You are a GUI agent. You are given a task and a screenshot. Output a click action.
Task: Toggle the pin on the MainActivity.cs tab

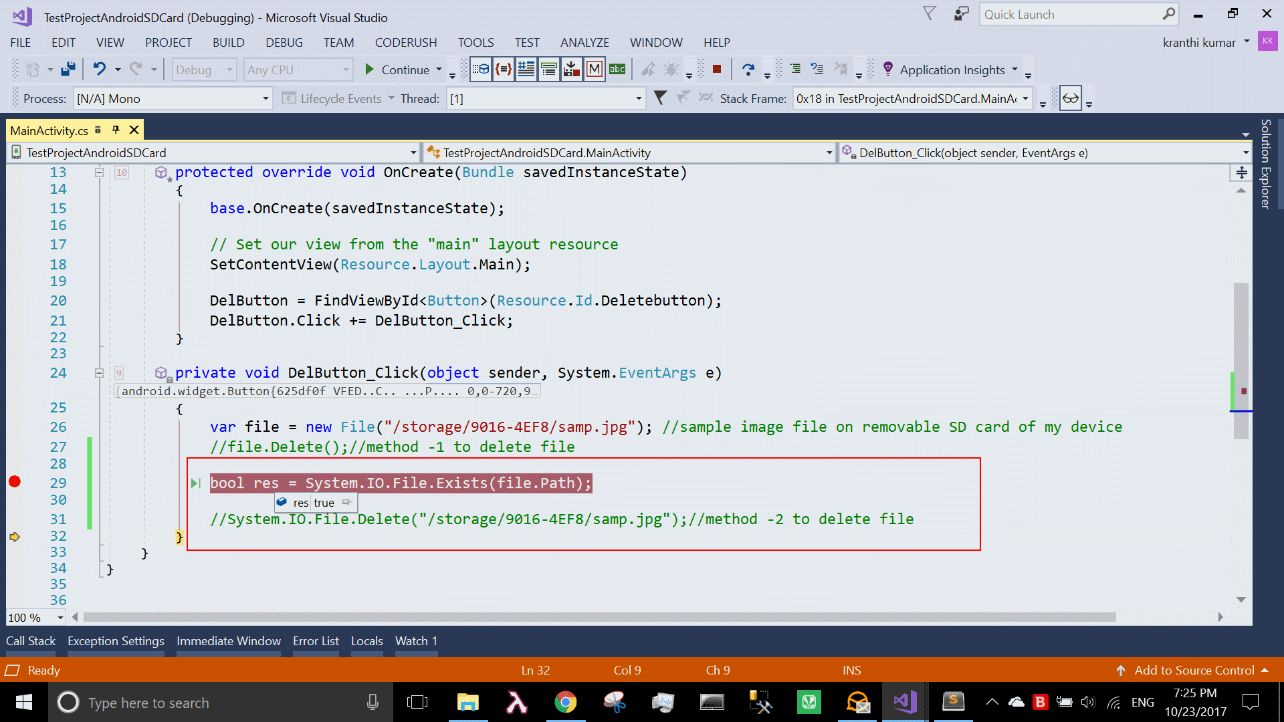[x=116, y=129]
